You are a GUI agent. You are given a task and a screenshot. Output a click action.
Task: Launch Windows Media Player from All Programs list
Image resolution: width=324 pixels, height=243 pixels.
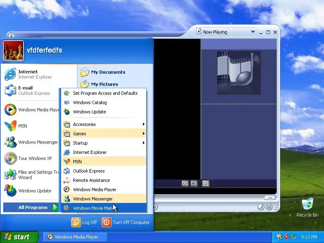(104, 190)
